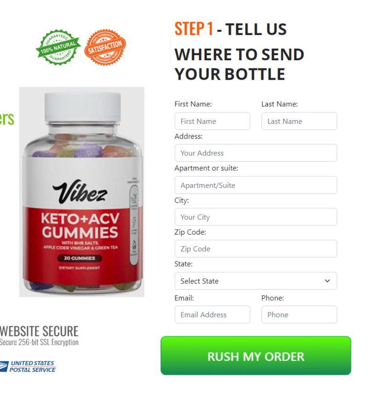The width and height of the screenshot is (368, 393).
Task: Open the Select State dropdown
Action: click(256, 281)
